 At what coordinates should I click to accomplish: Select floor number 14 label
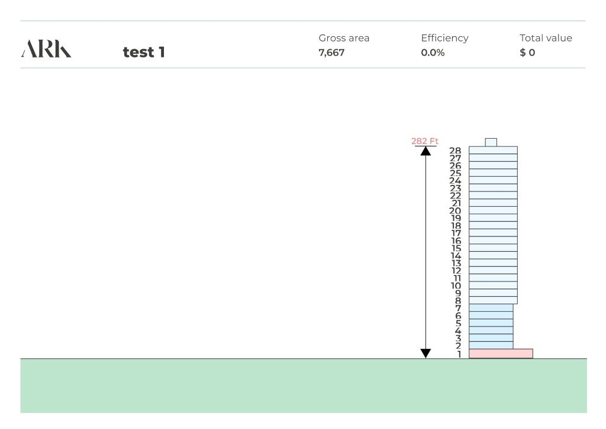point(456,255)
